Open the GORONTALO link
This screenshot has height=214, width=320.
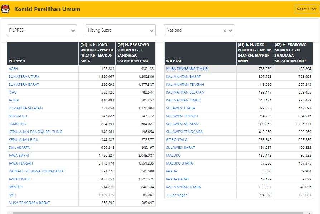click(177, 140)
